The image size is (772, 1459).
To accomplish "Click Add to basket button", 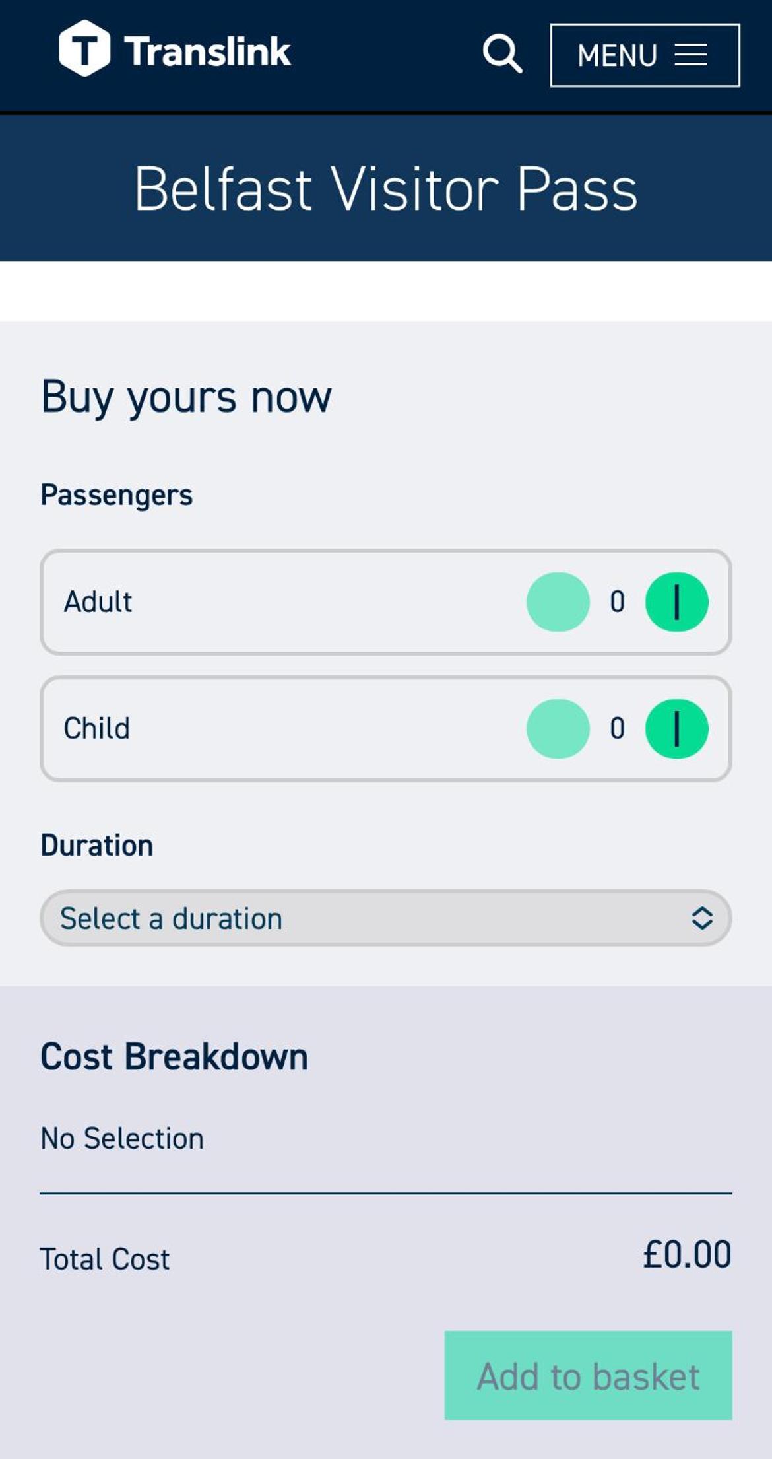I will point(588,1376).
